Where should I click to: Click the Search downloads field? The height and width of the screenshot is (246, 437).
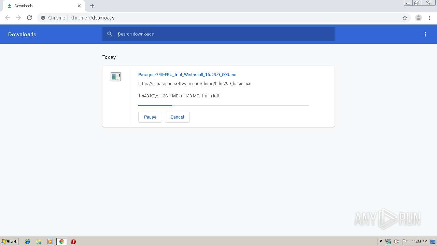[218, 34]
